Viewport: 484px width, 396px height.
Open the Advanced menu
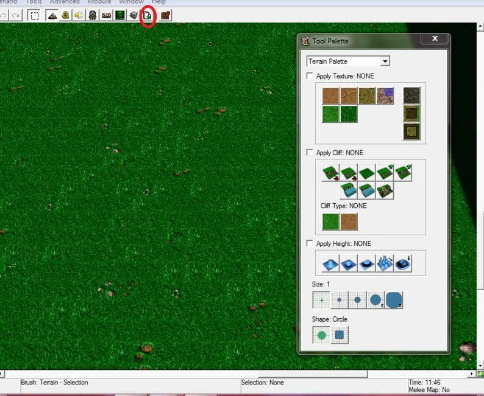coord(65,2)
